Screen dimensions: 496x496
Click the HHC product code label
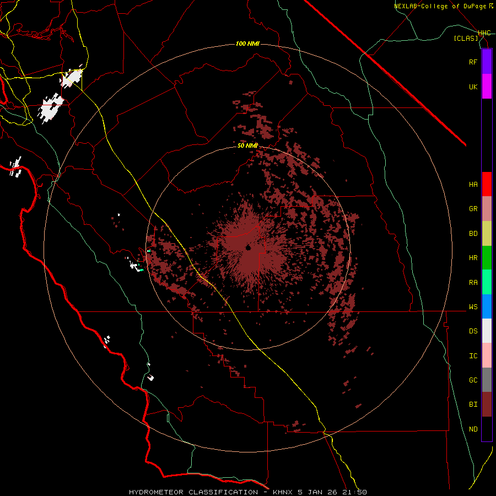coord(484,33)
